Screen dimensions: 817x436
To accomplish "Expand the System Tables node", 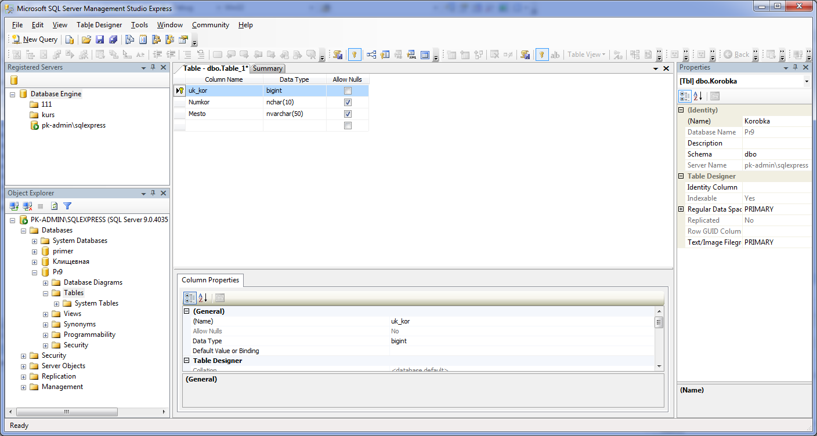I will click(x=56, y=303).
